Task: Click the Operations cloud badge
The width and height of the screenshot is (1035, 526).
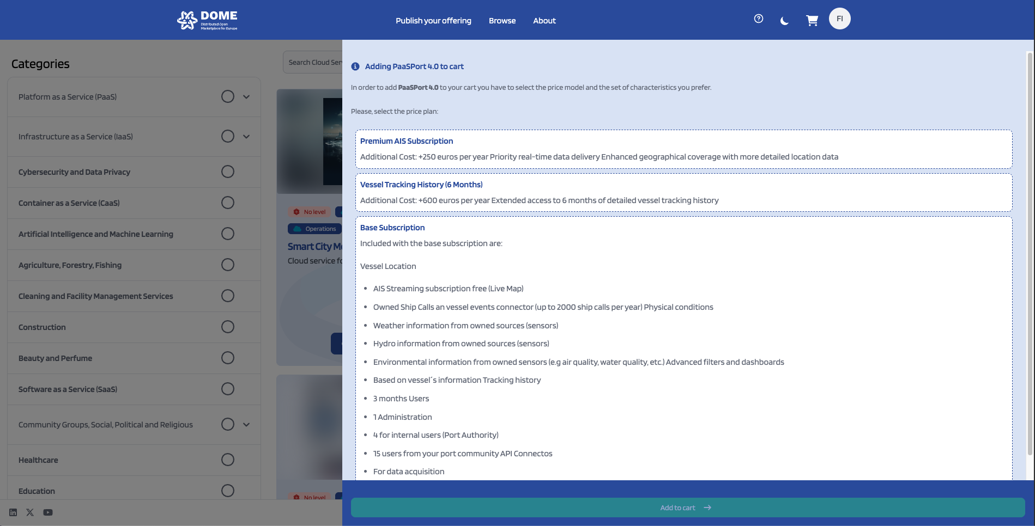Action: point(314,229)
